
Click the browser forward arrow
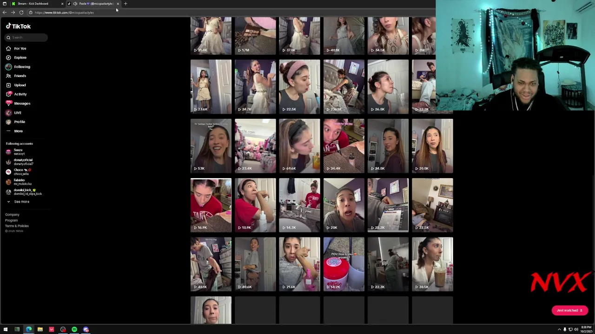[x=13, y=13]
